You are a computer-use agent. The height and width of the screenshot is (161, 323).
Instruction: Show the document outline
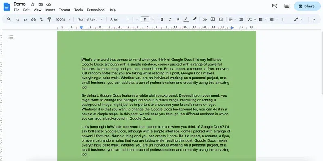point(11,37)
